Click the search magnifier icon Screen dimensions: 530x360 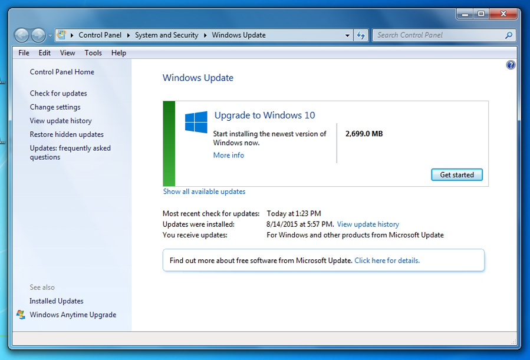coord(509,35)
